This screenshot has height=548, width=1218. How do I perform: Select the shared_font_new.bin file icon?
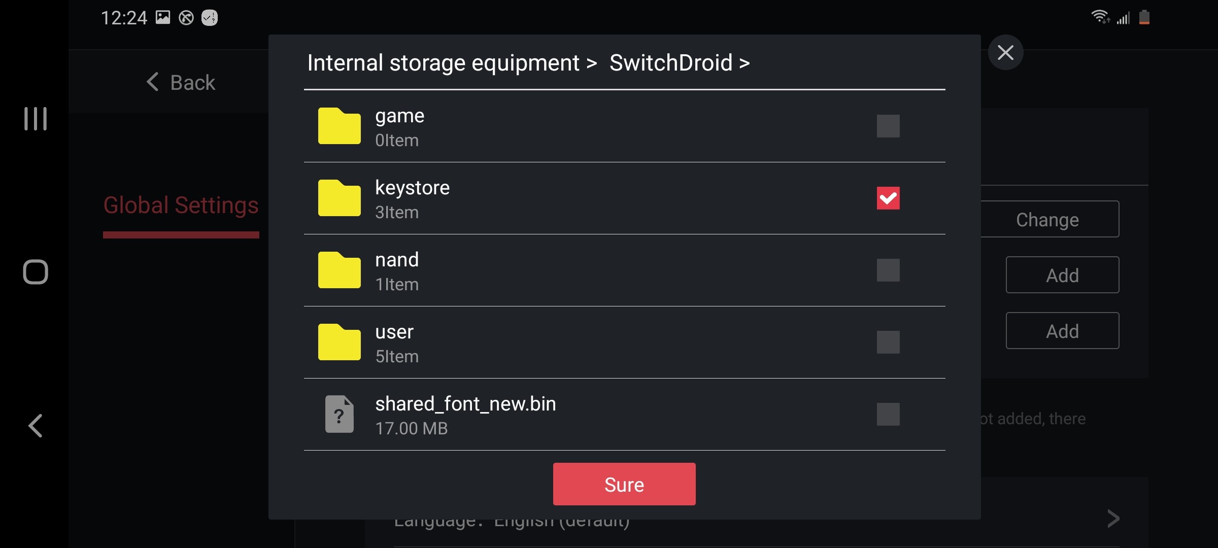pos(339,414)
